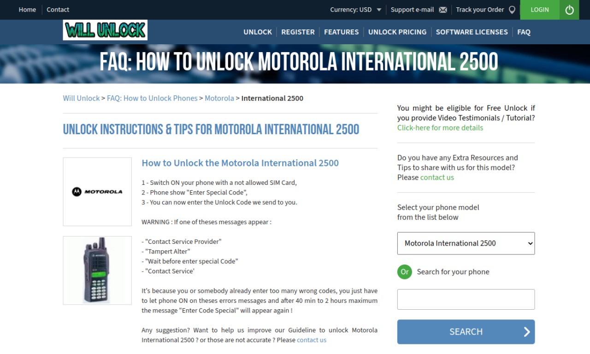Click the "Tampert Alter" warning line

(x=166, y=252)
